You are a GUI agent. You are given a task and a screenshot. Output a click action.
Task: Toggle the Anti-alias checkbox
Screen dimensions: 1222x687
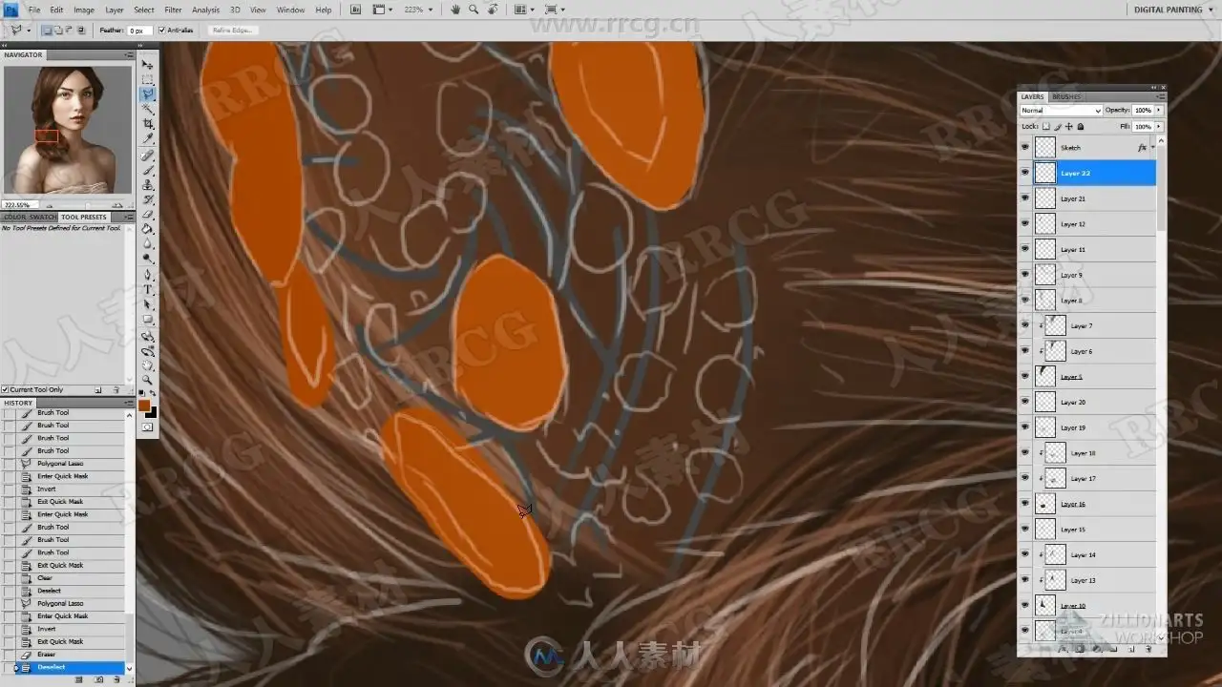click(x=161, y=31)
